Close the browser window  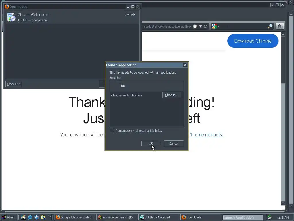pos(282,5)
